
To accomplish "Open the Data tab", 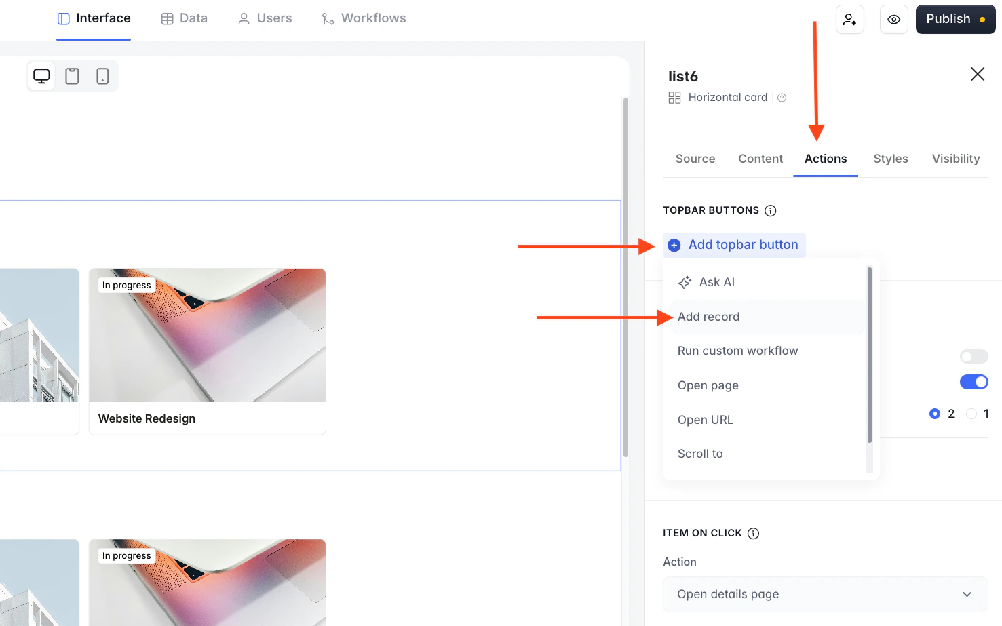I will pos(185,18).
